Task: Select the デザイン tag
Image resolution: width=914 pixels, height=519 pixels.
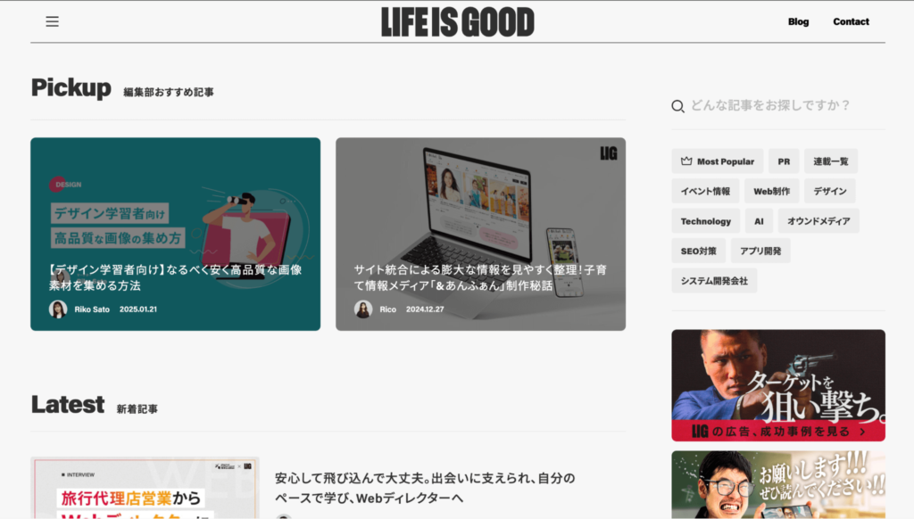Action: (829, 191)
